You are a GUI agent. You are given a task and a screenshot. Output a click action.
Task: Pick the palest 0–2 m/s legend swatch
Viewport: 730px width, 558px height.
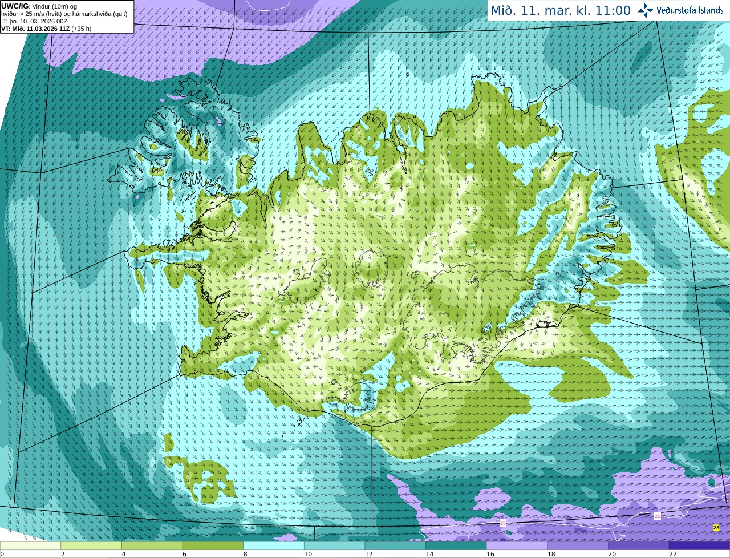30,545
